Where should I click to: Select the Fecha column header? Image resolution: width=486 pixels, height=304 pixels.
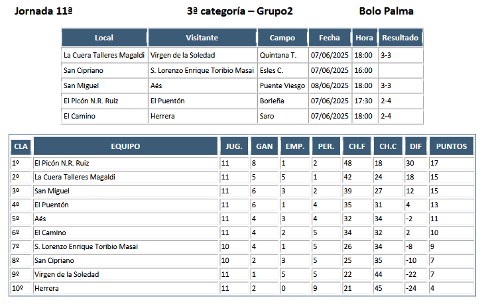pos(330,38)
